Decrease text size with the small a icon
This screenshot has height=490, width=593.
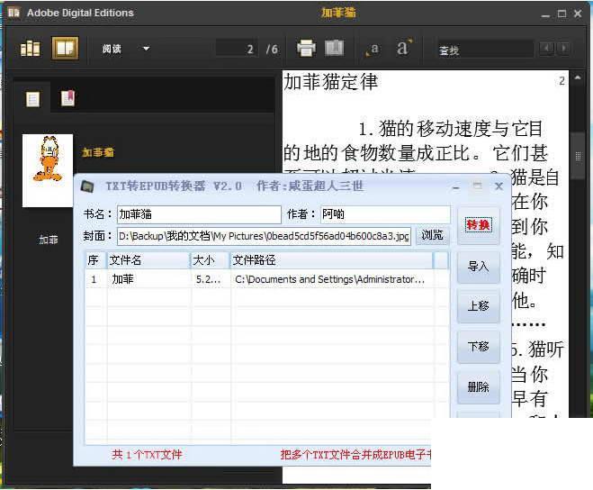click(372, 50)
